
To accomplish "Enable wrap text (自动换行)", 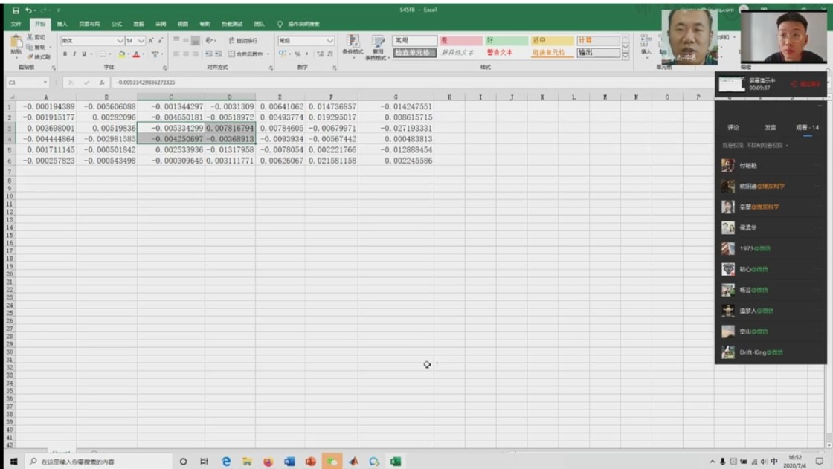I will (x=242, y=40).
